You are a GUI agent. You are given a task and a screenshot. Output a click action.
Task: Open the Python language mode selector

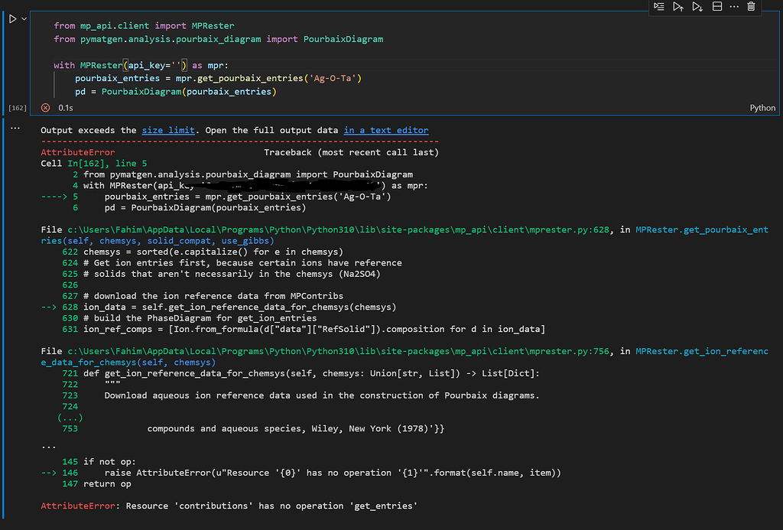tap(762, 108)
